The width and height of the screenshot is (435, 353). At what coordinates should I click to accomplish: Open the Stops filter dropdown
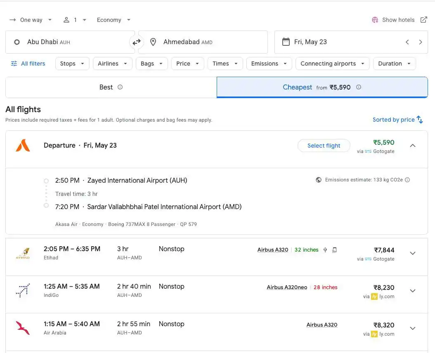click(x=72, y=64)
